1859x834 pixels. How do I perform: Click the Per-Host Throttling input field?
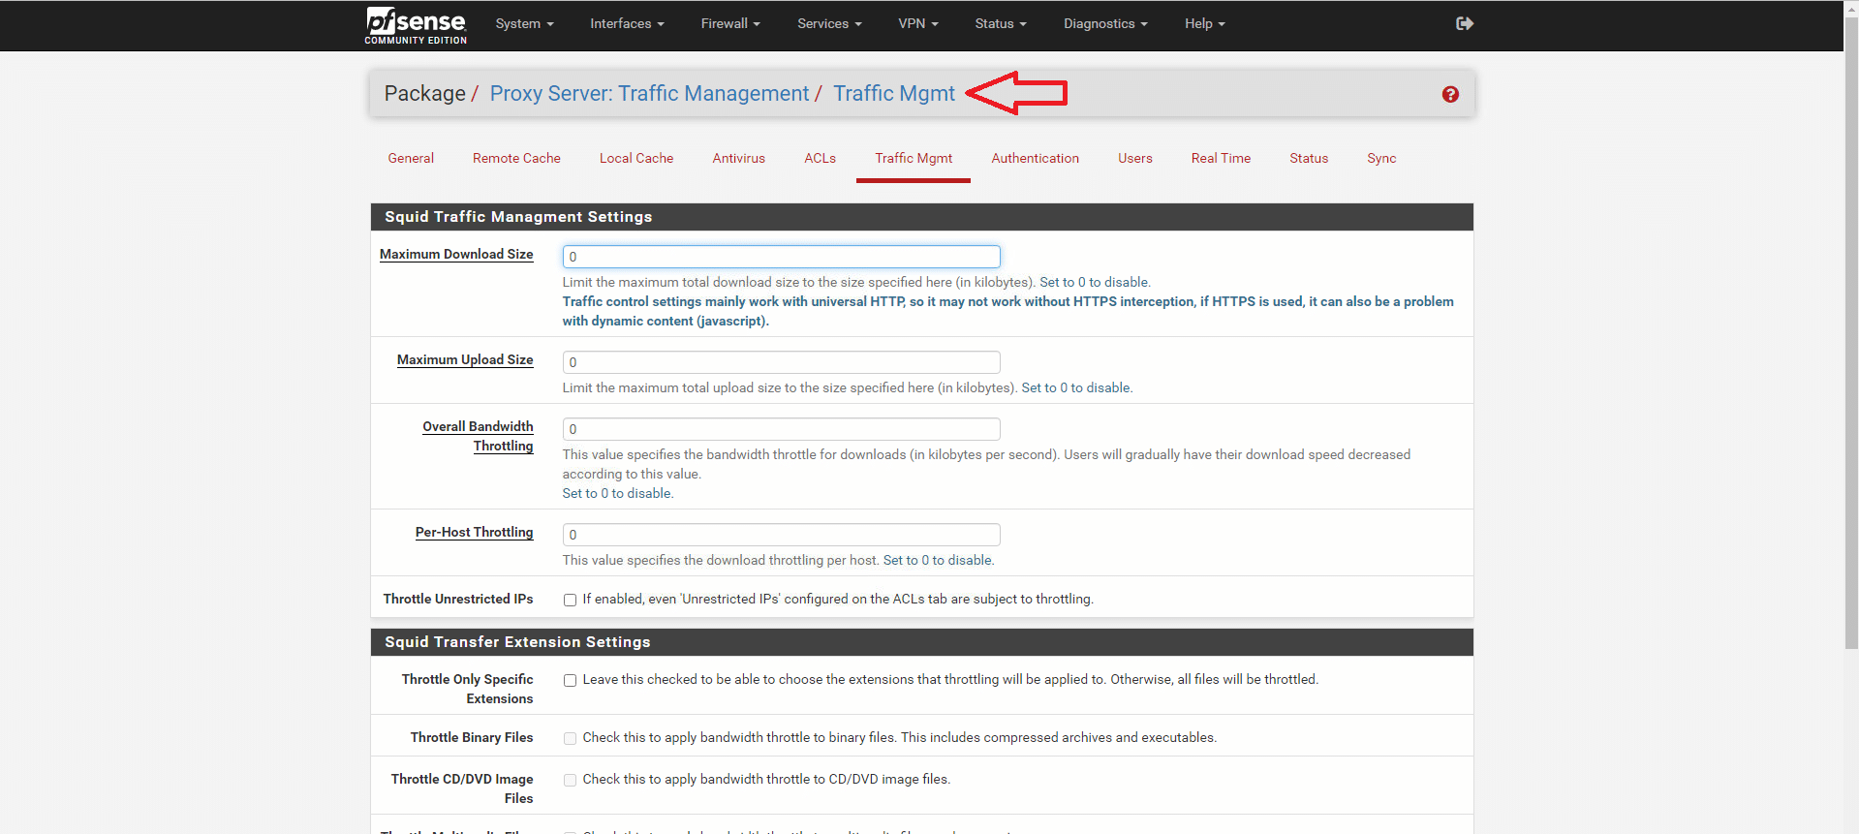coord(781,535)
